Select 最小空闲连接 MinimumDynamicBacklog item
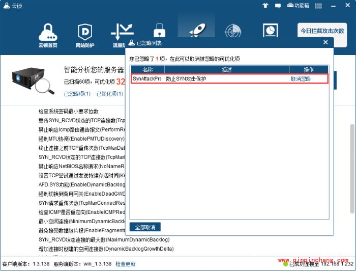Viewport: 356px width, 271px height. 82,221
